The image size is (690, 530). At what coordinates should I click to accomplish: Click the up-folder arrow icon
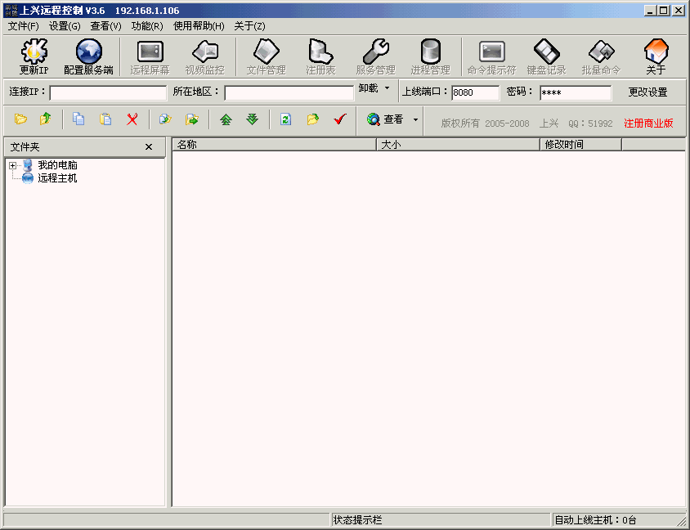46,119
